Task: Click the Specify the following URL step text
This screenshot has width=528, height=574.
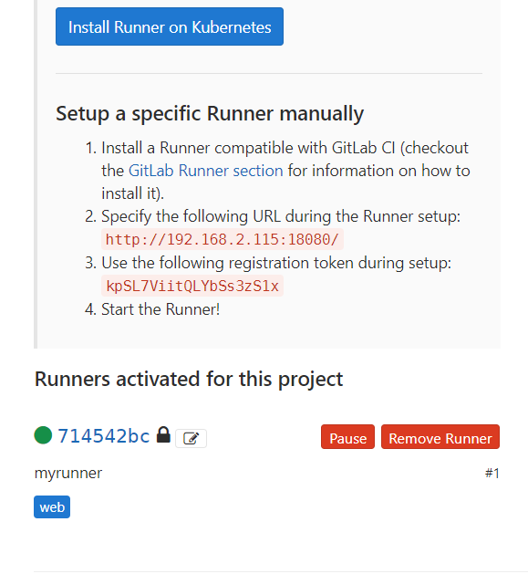Action: click(281, 216)
